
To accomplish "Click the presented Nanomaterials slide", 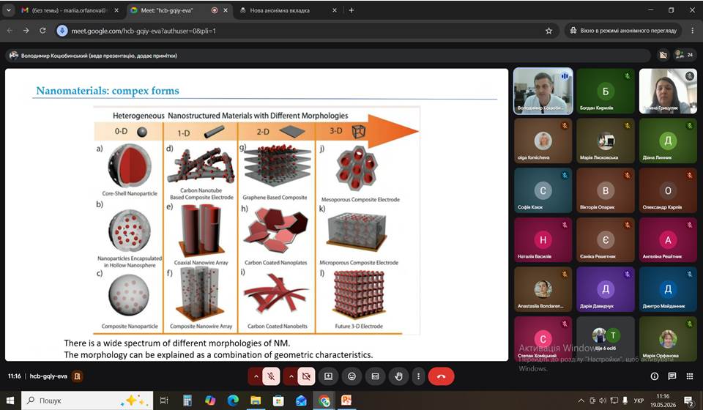I will (256, 215).
